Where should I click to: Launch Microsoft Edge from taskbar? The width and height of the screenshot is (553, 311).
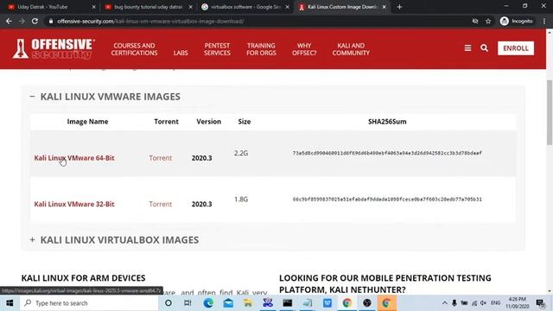coord(208,303)
